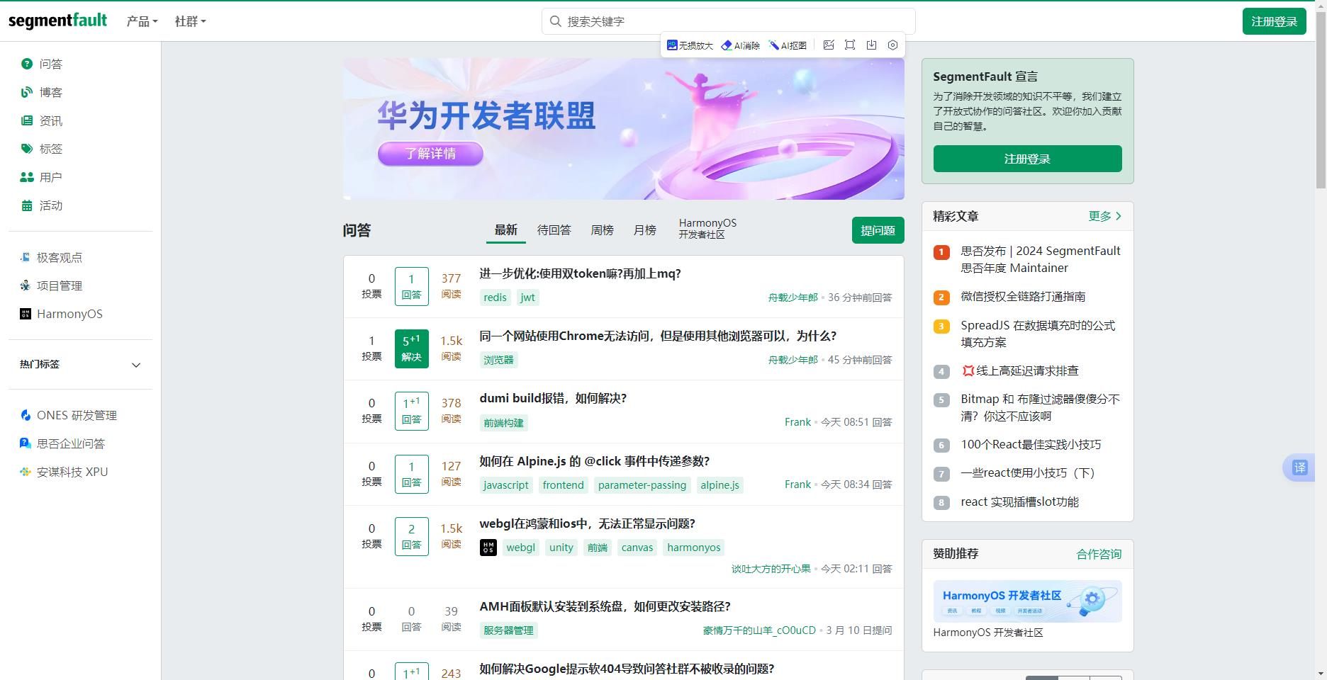Viewport: 1327px width, 680px height.
Task: Open 极客观点 sidebar link
Action: (x=51, y=257)
